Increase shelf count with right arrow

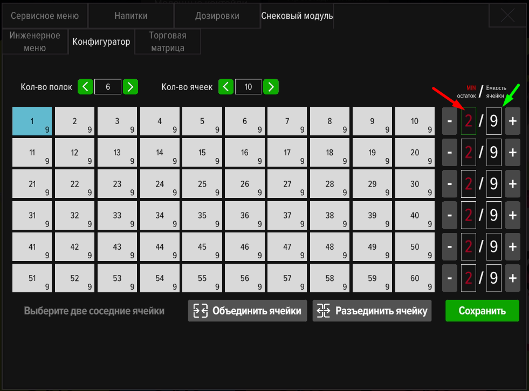[130, 86]
